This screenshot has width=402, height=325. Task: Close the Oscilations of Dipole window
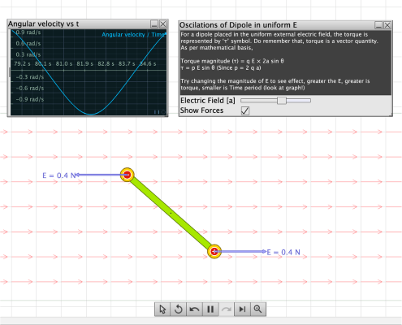click(x=387, y=25)
